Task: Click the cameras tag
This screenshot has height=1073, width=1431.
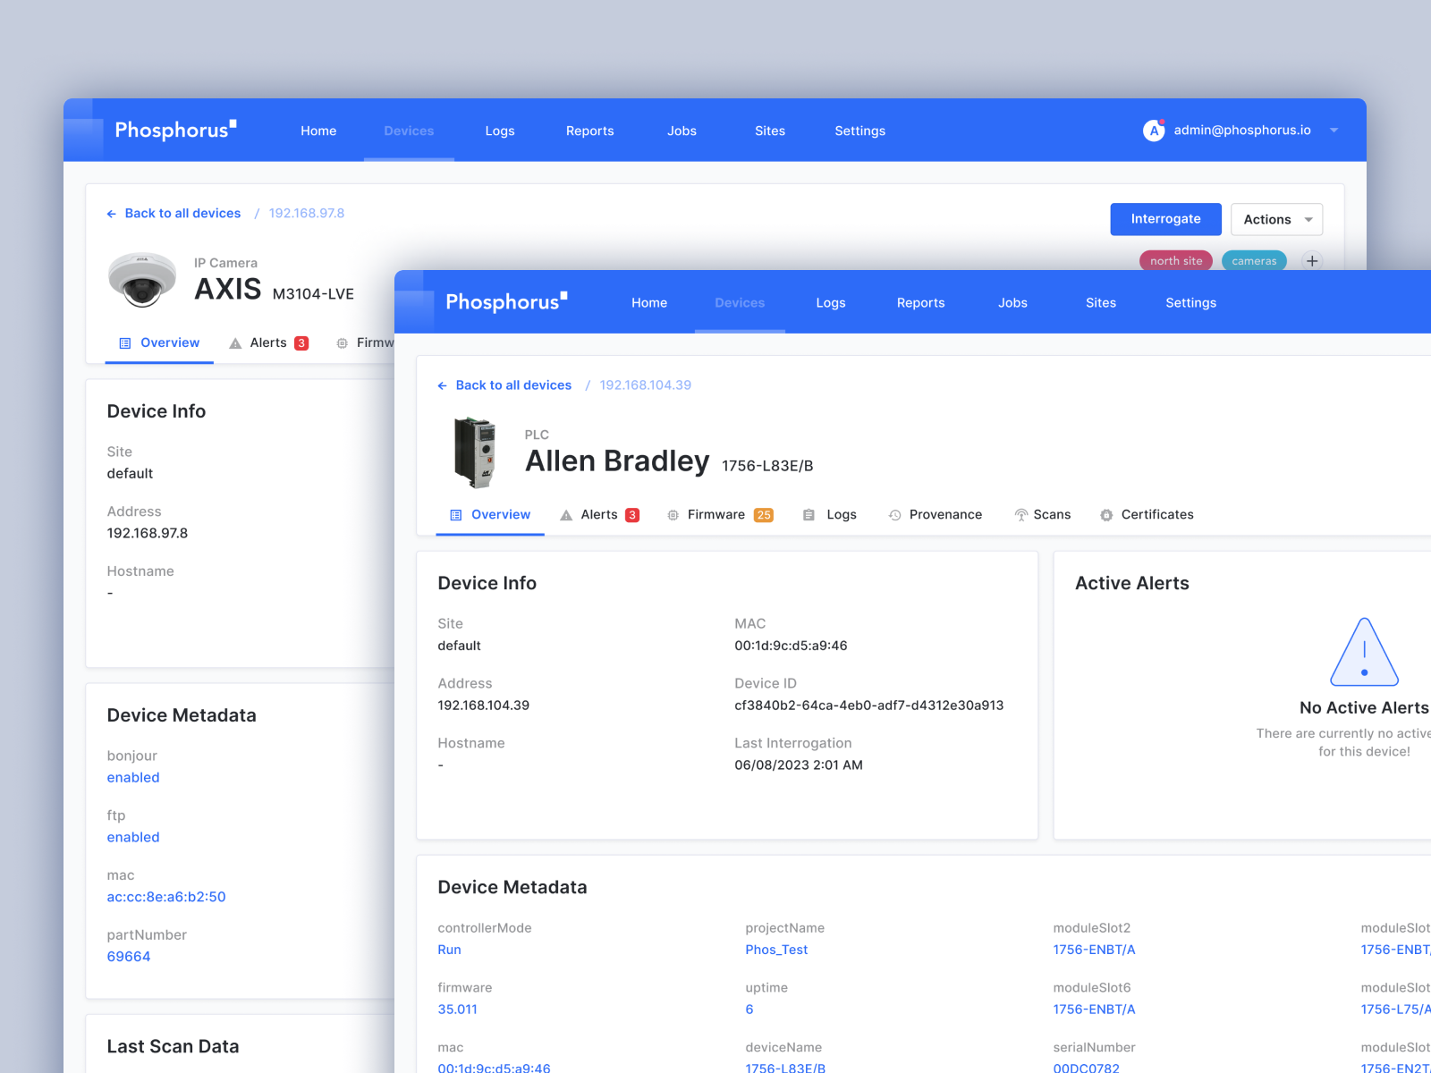Action: pyautogui.click(x=1254, y=261)
